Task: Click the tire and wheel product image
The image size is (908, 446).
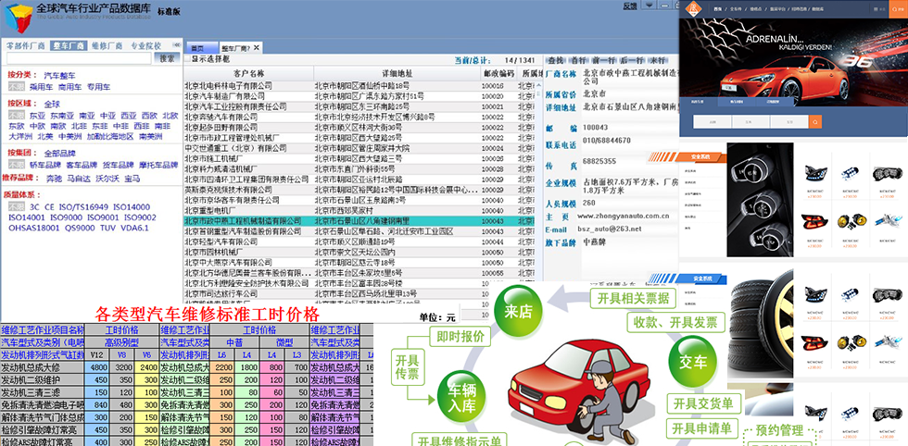Action: (760, 324)
